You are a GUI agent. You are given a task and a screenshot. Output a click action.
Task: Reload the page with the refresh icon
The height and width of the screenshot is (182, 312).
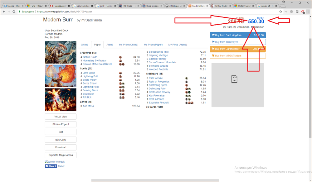click(14, 12)
